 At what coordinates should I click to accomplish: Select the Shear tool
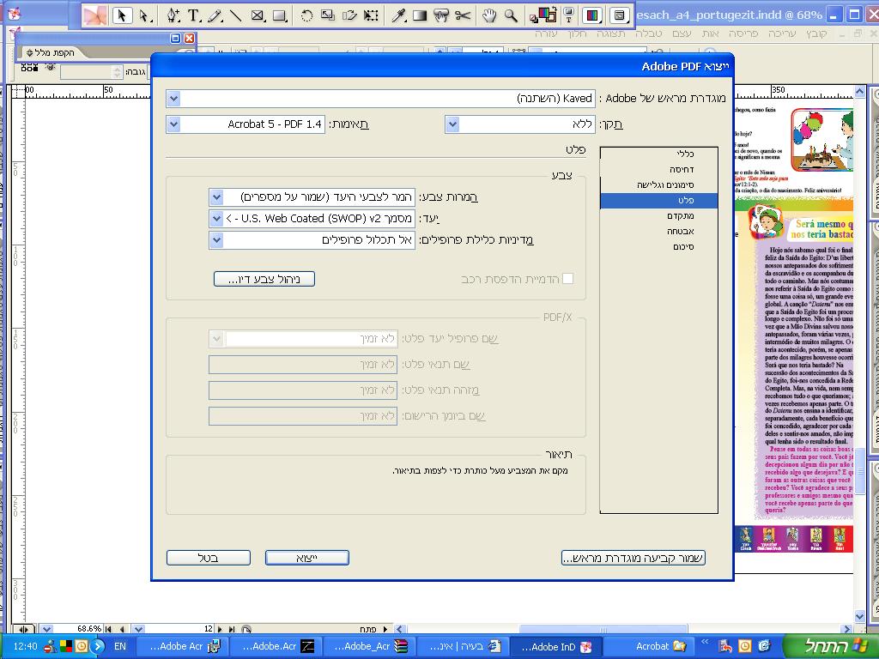click(349, 15)
